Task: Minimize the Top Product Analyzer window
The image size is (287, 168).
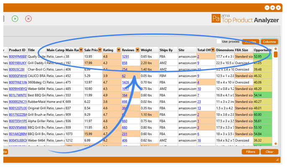Action: pos(267,8)
